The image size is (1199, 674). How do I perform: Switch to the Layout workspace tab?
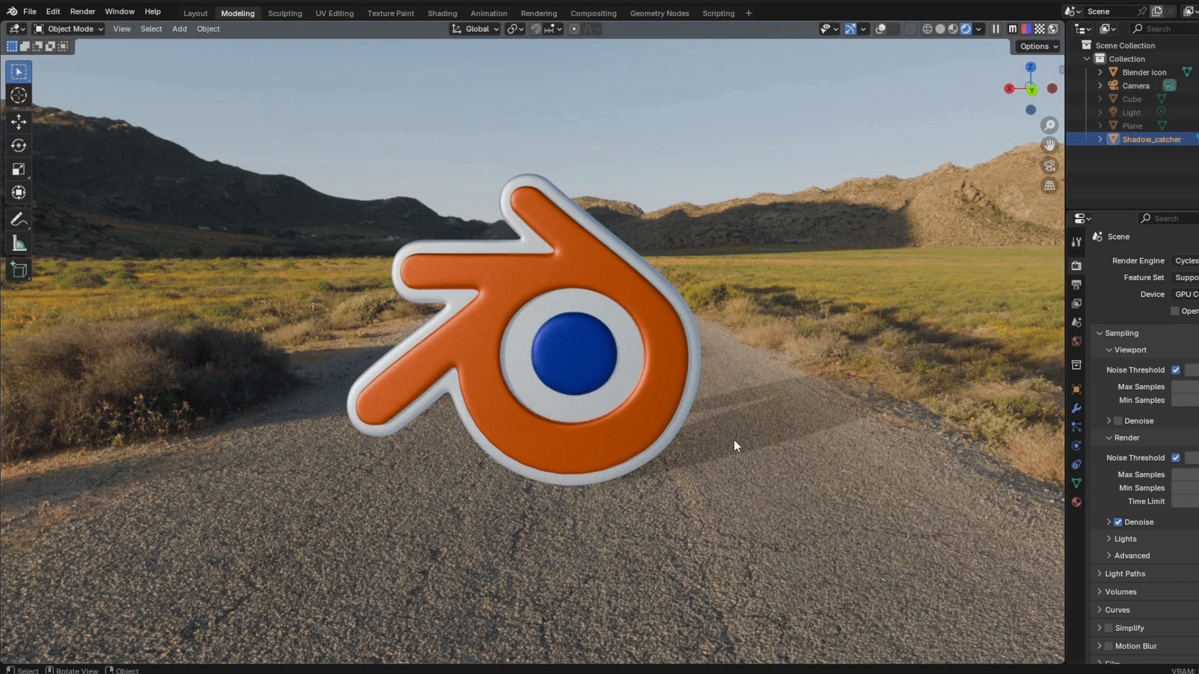coord(195,13)
